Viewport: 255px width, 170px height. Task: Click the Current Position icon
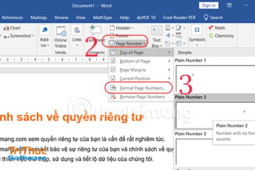click(x=113, y=78)
